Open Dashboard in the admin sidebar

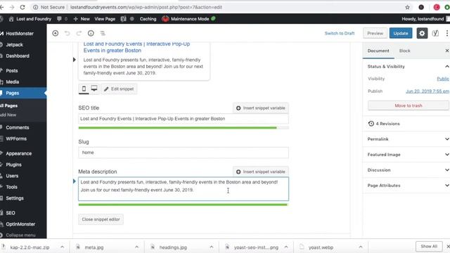pos(18,56)
